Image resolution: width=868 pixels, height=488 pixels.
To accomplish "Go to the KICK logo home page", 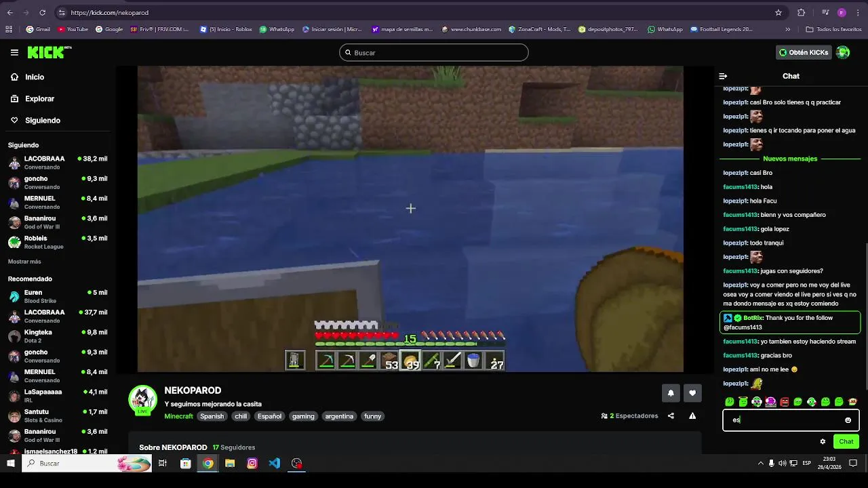I will click(49, 52).
